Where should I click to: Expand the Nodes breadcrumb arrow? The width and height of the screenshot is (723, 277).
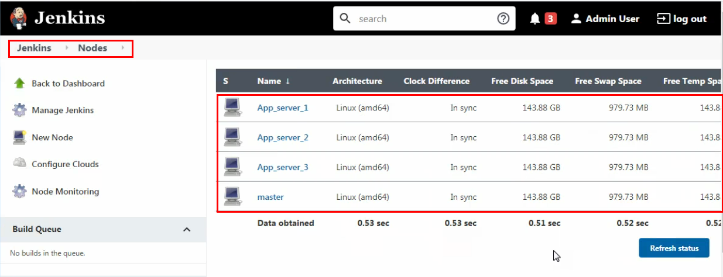(123, 48)
